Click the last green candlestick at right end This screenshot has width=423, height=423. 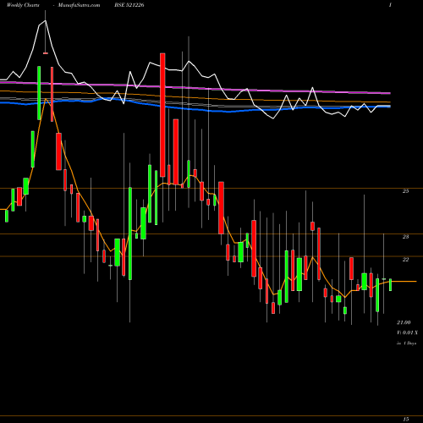(391, 285)
